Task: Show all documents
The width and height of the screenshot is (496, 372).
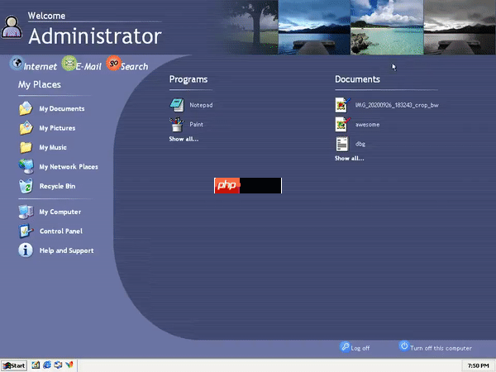Action: click(x=349, y=158)
